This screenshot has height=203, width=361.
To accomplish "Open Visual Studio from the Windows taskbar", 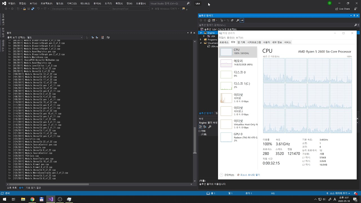I will (50, 199).
